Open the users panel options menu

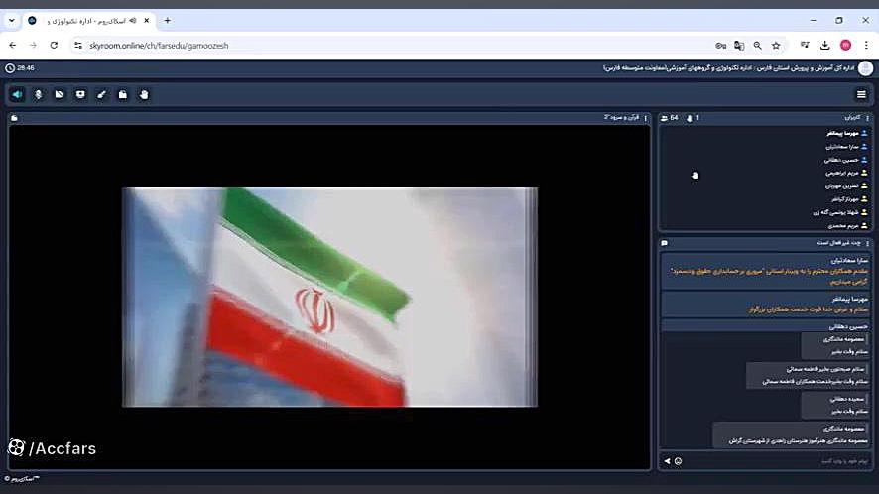click(867, 118)
